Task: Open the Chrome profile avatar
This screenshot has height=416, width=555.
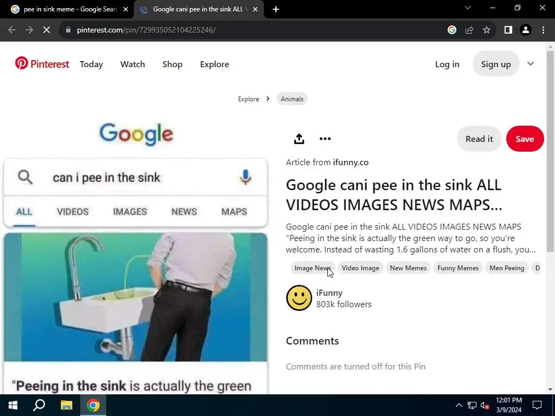Action: pos(526,30)
